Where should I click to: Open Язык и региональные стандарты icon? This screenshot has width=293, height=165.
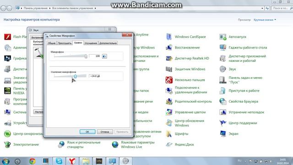[x=61, y=144]
